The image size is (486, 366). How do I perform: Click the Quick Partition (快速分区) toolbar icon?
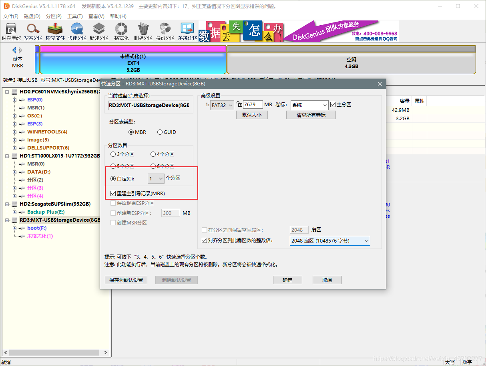77,31
